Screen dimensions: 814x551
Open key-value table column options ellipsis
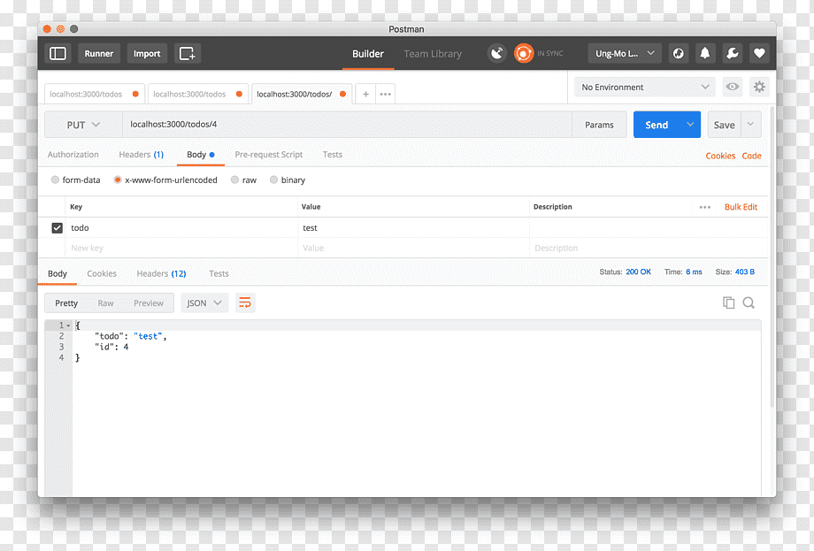coord(704,207)
